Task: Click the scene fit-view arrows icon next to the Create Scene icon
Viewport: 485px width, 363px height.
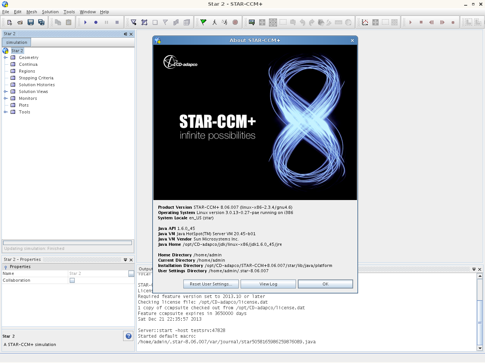Action: (262, 22)
